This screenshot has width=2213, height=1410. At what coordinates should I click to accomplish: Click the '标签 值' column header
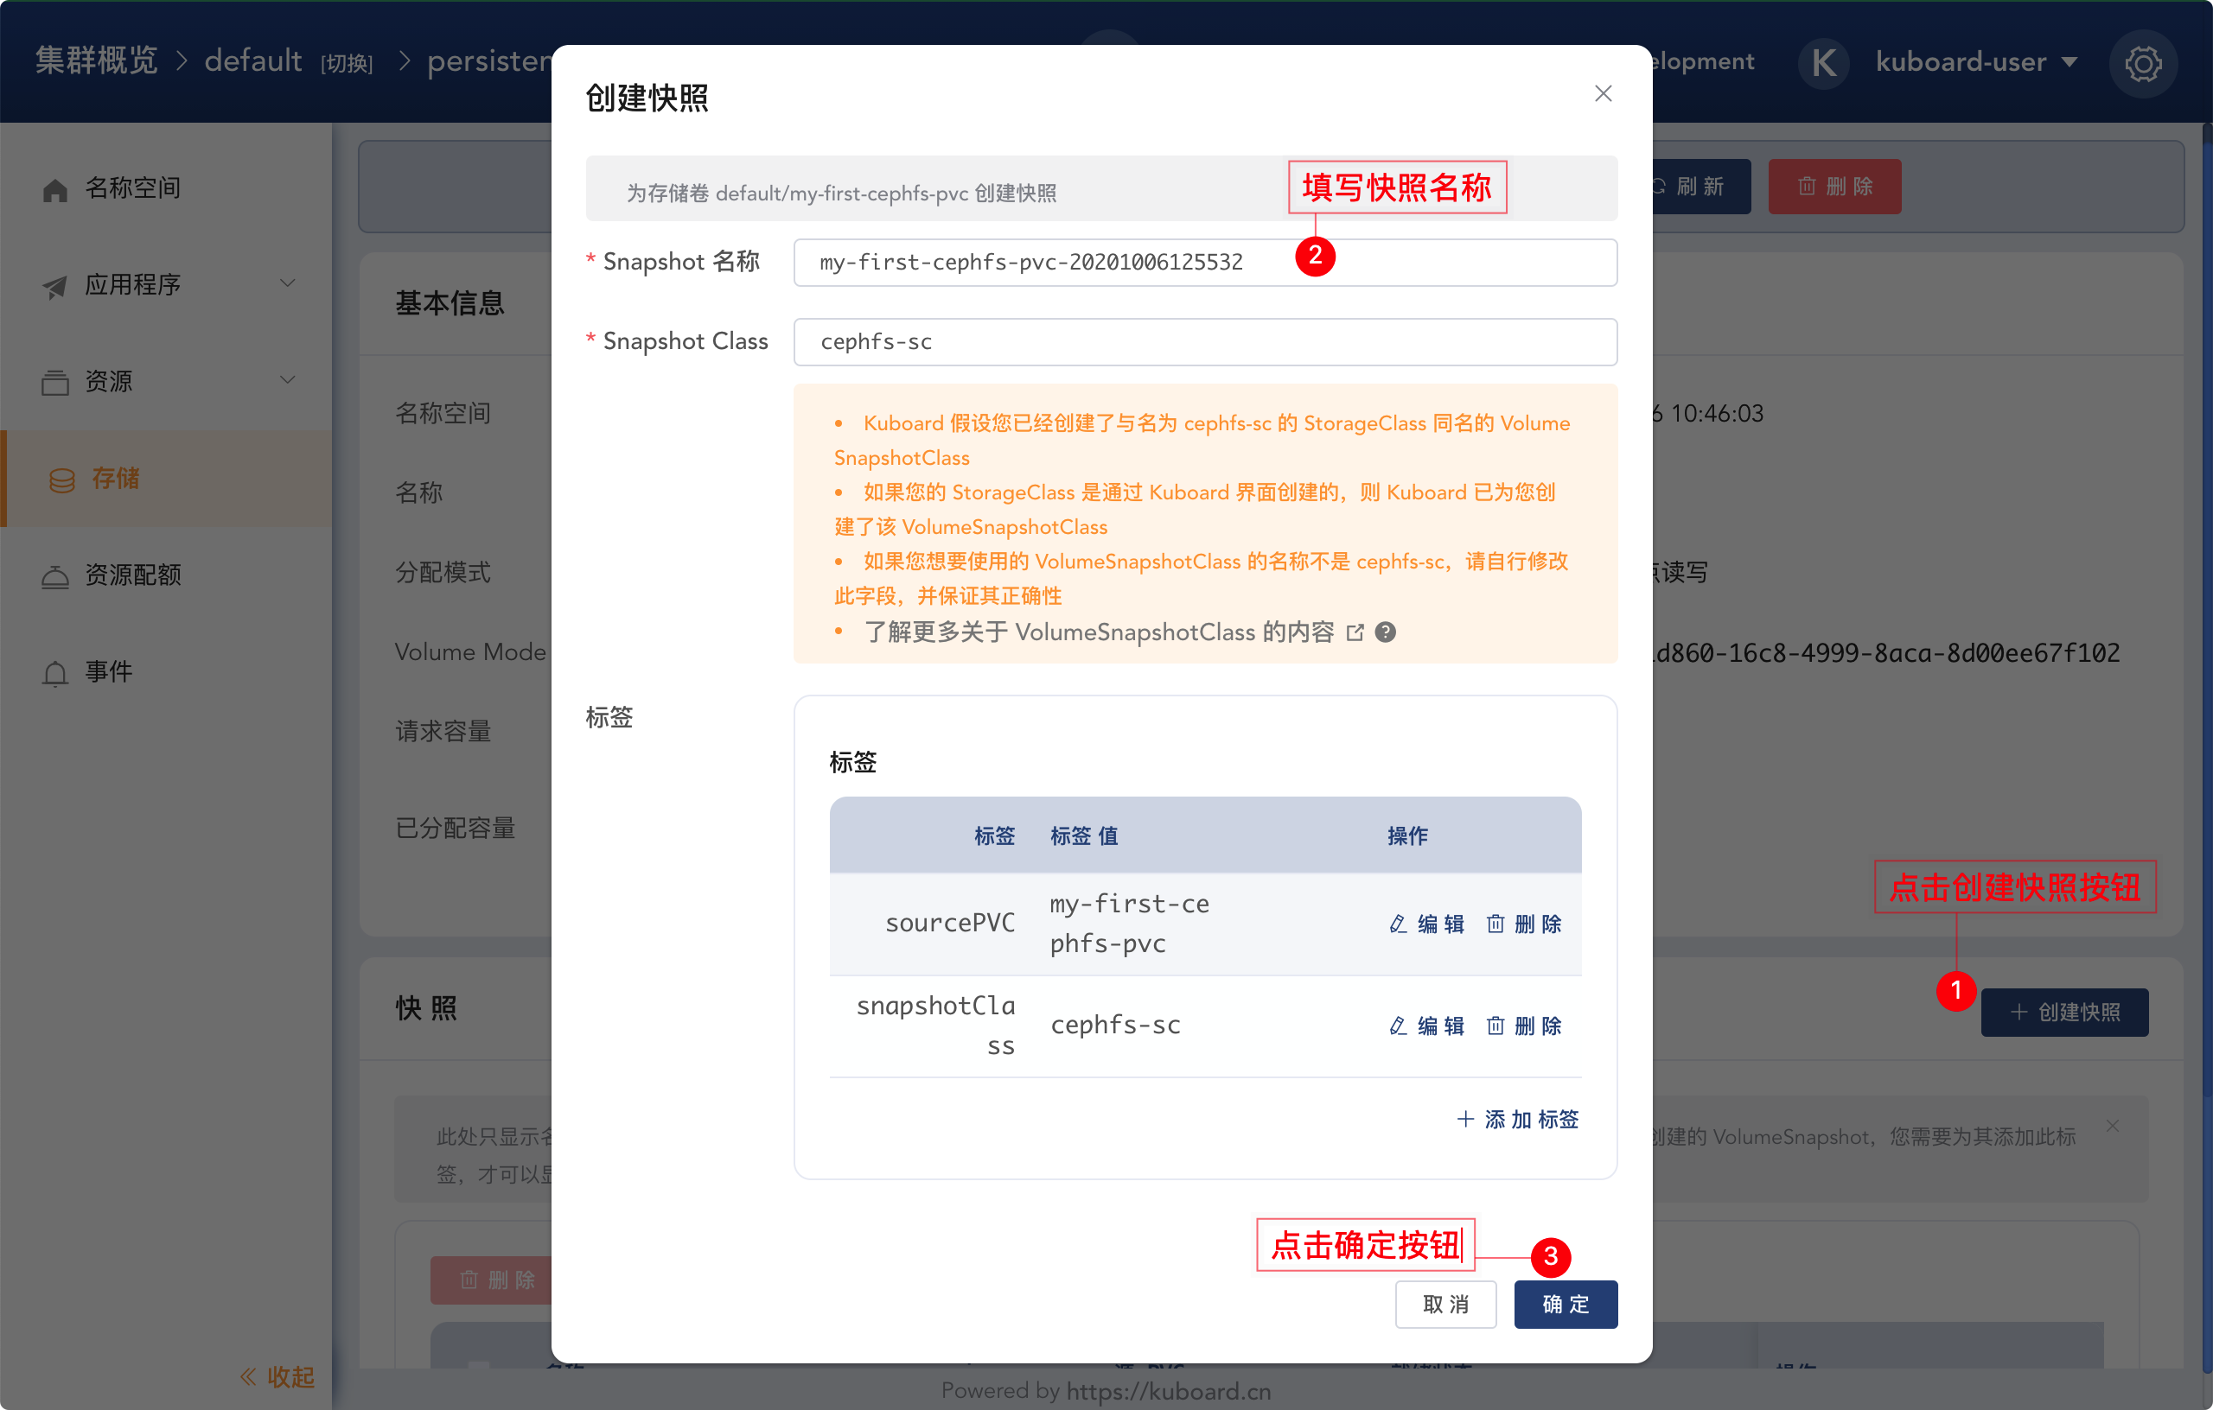[1083, 835]
